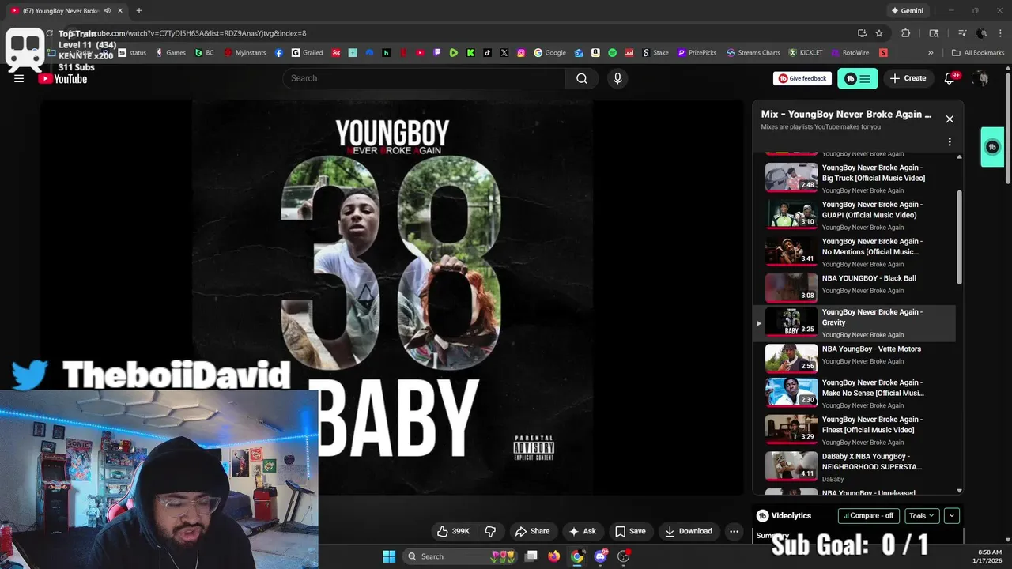Click the magnifier search button beside the search box
1012x569 pixels.
(x=582, y=78)
